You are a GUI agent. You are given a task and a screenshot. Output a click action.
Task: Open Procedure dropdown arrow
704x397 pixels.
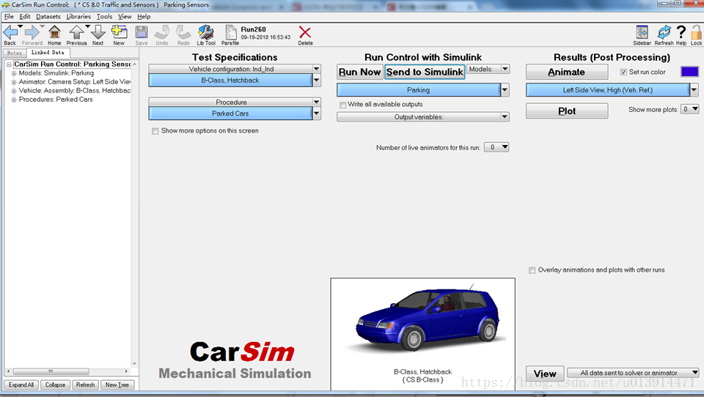tap(317, 102)
